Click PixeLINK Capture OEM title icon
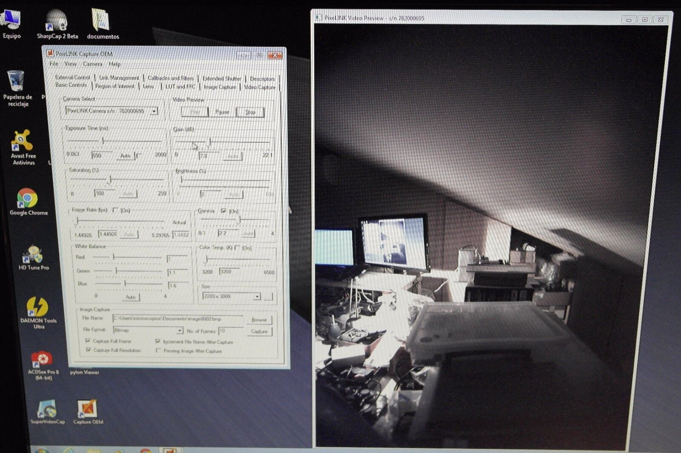The width and height of the screenshot is (681, 453). click(50, 54)
